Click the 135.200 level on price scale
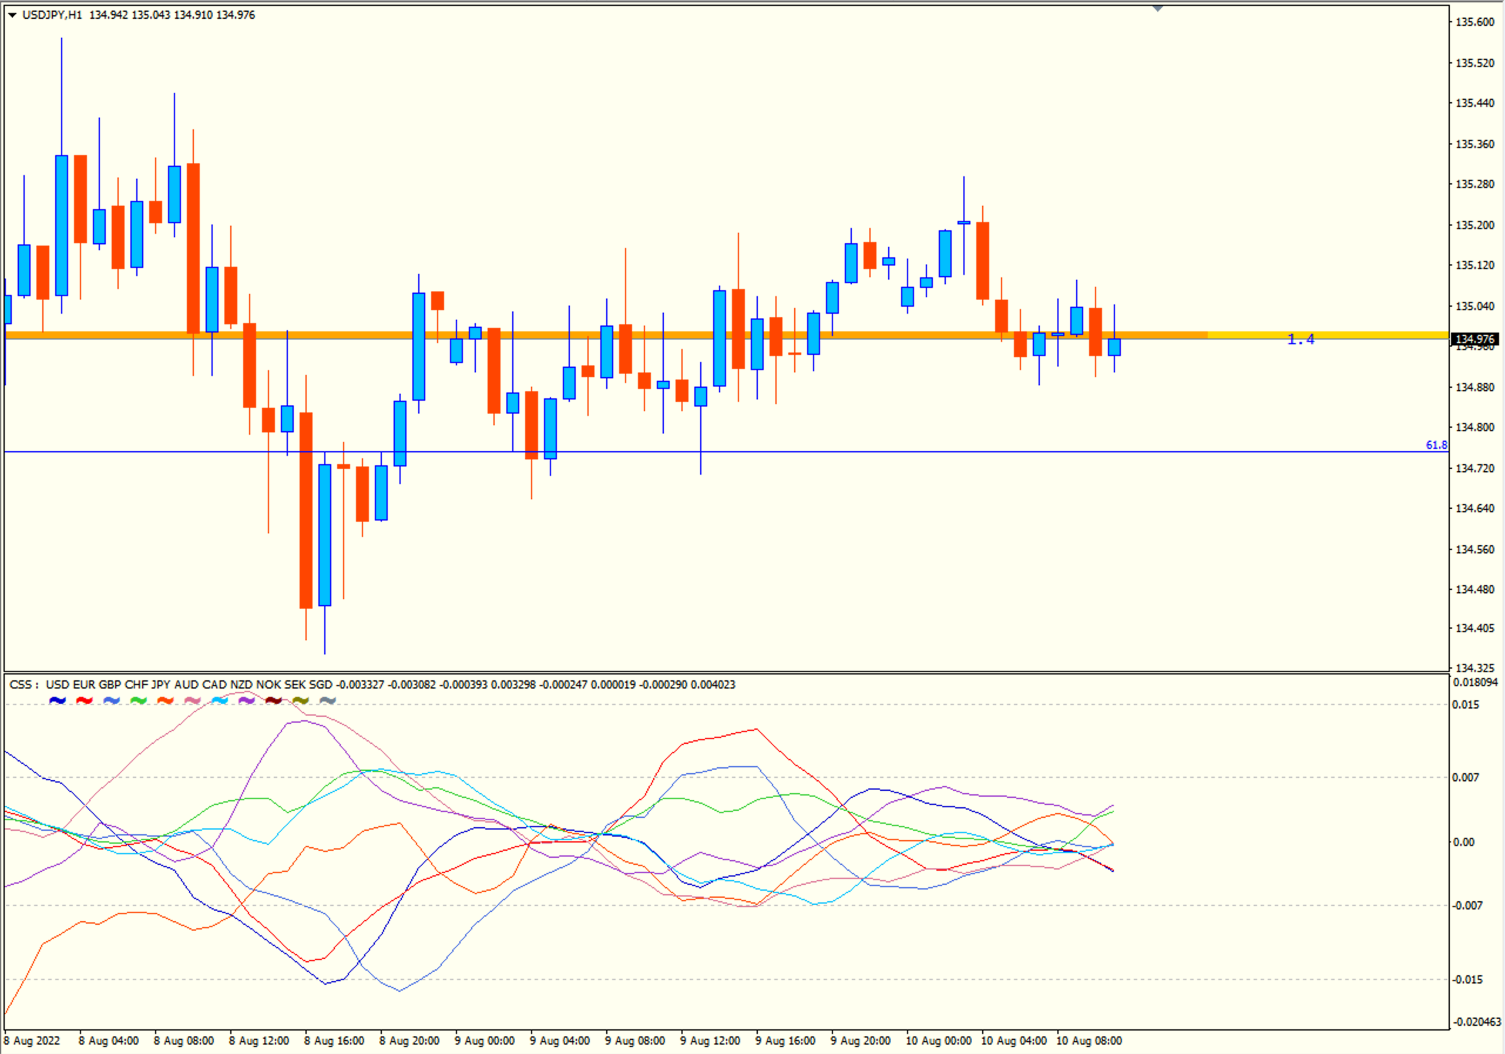The width and height of the screenshot is (1505, 1054). 1474,225
